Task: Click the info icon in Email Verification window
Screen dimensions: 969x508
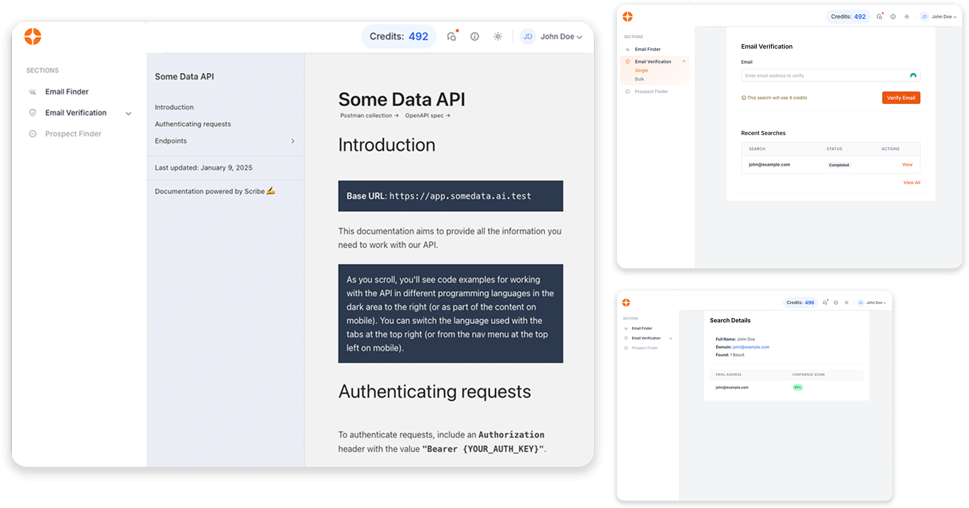Action: click(x=893, y=17)
